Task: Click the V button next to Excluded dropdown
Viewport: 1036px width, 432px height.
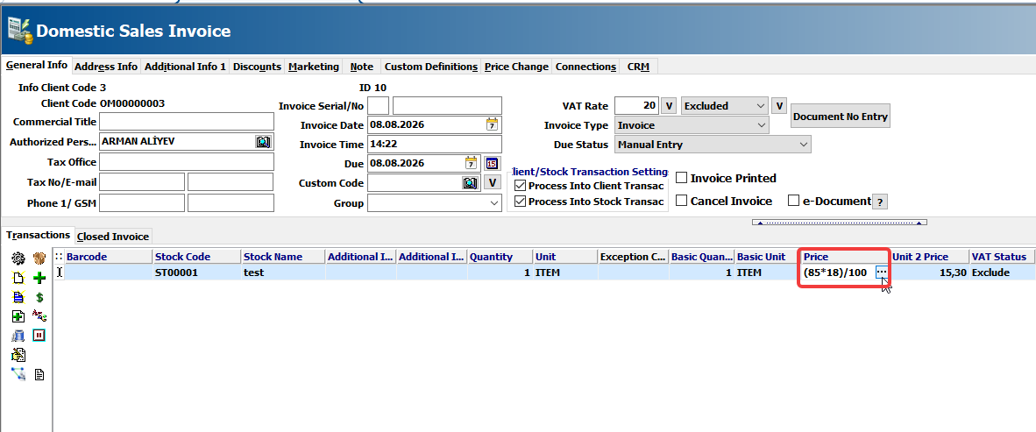Action: 780,106
